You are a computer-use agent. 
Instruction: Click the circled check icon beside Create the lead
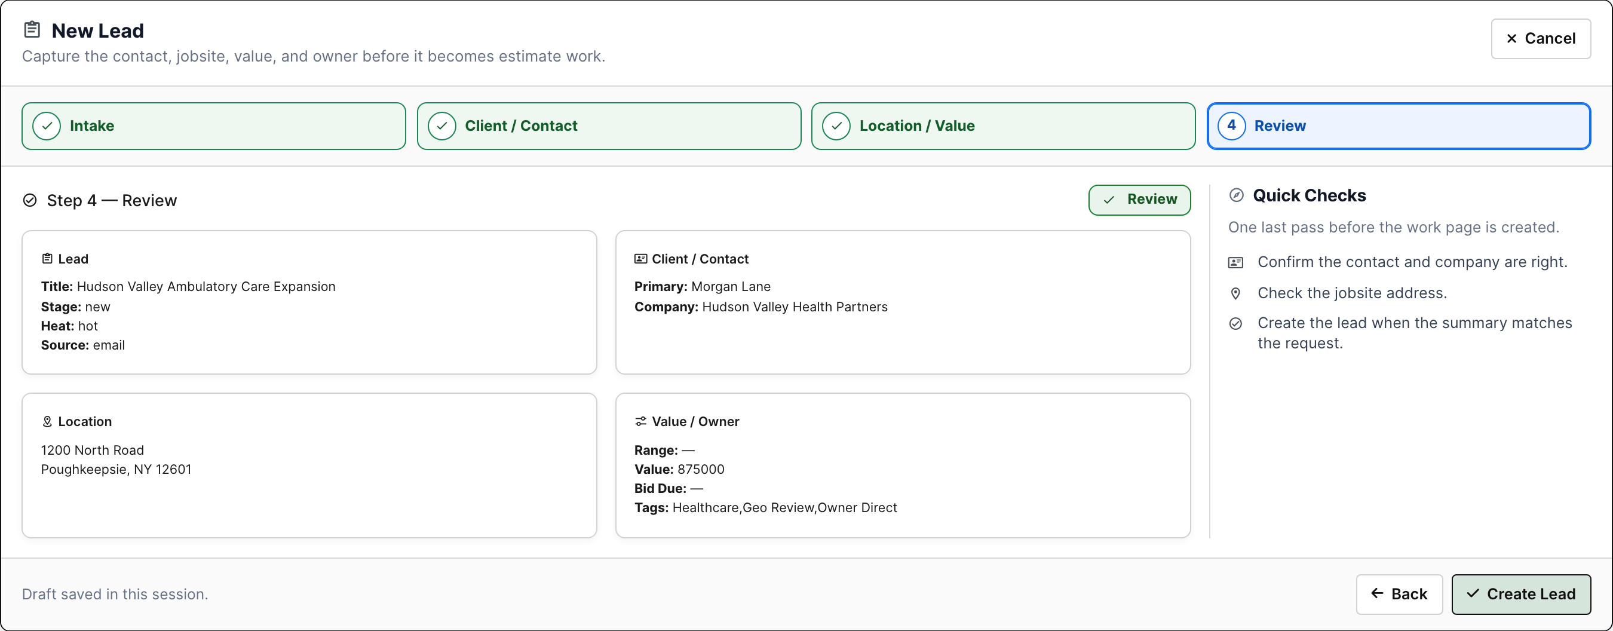coord(1235,324)
